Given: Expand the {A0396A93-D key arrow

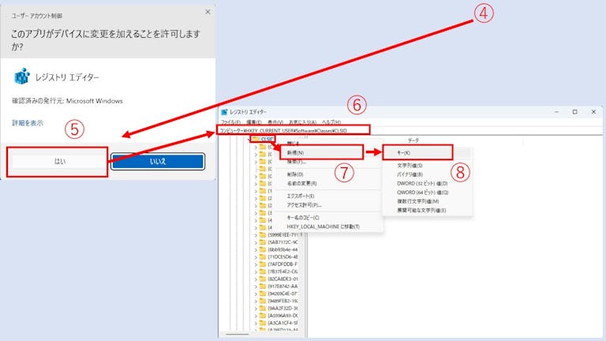Looking at the screenshot, I should 256,316.
